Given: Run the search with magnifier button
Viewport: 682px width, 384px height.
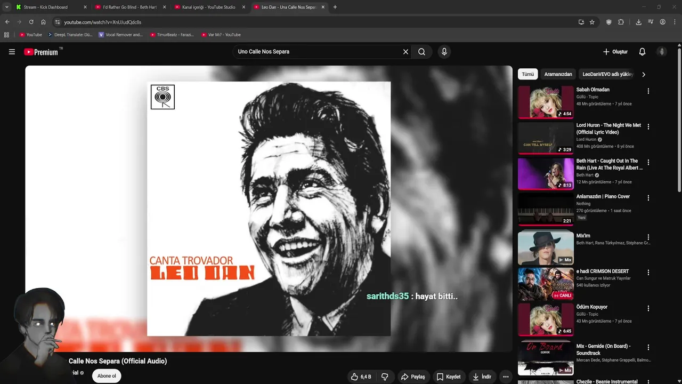Looking at the screenshot, I should (421, 52).
